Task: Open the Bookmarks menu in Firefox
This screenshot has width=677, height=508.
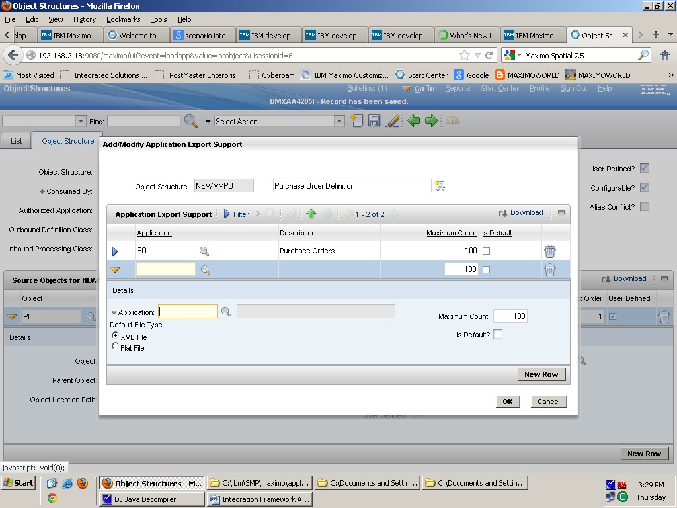Action: tap(123, 19)
